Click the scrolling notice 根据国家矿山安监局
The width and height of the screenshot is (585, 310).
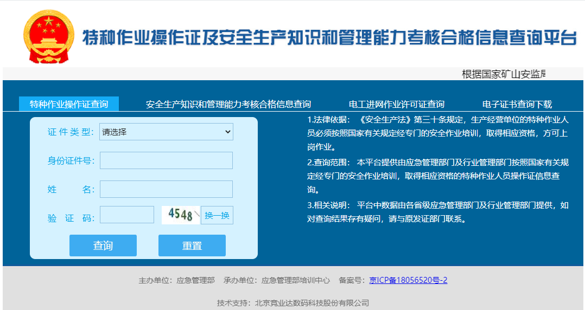503,74
